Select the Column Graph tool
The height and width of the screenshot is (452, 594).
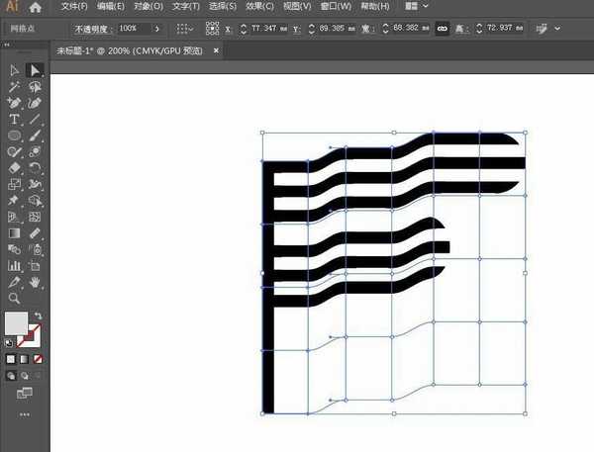15,265
